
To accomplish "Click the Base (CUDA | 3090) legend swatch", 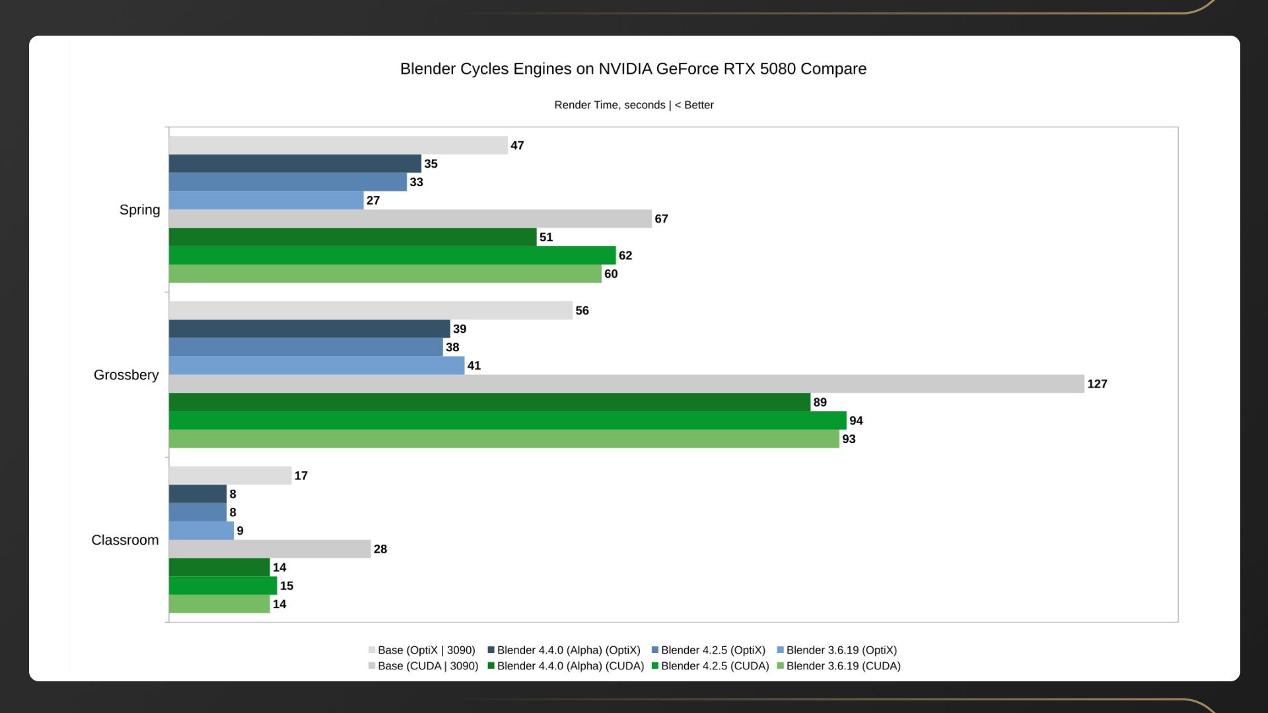I will click(372, 666).
